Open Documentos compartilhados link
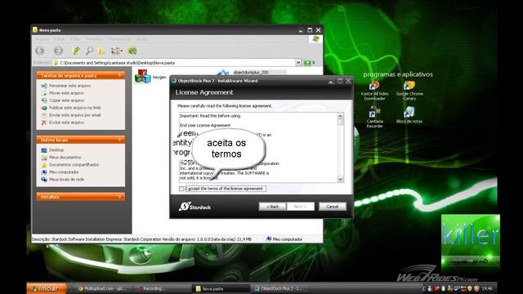 point(74,165)
